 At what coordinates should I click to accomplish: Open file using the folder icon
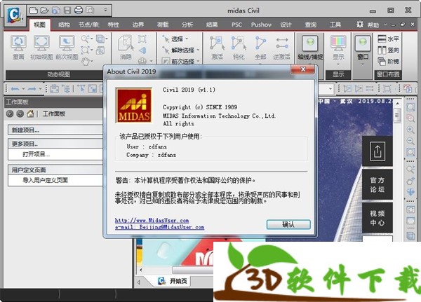[x=45, y=11]
